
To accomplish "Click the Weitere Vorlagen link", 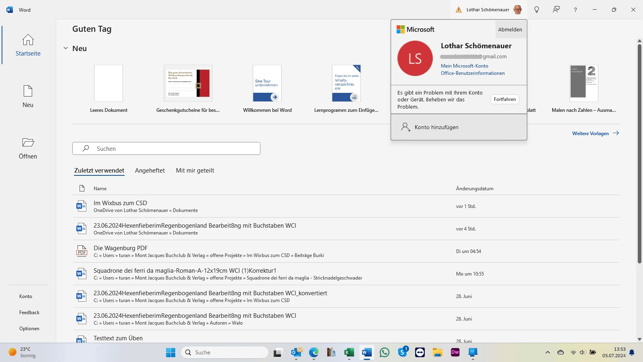I will [x=596, y=133].
